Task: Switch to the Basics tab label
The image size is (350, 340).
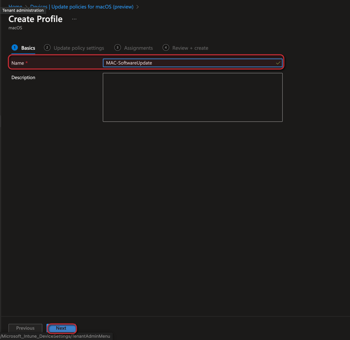Action: click(28, 48)
